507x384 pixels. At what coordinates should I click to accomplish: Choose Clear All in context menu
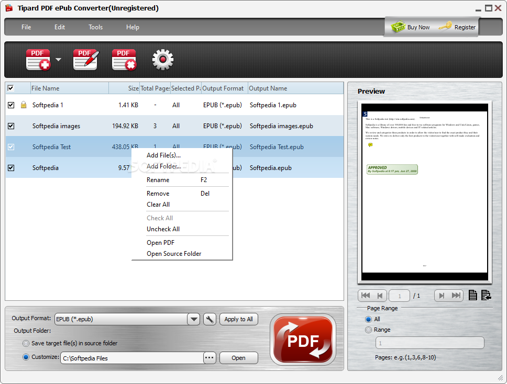pyautogui.click(x=182, y=205)
